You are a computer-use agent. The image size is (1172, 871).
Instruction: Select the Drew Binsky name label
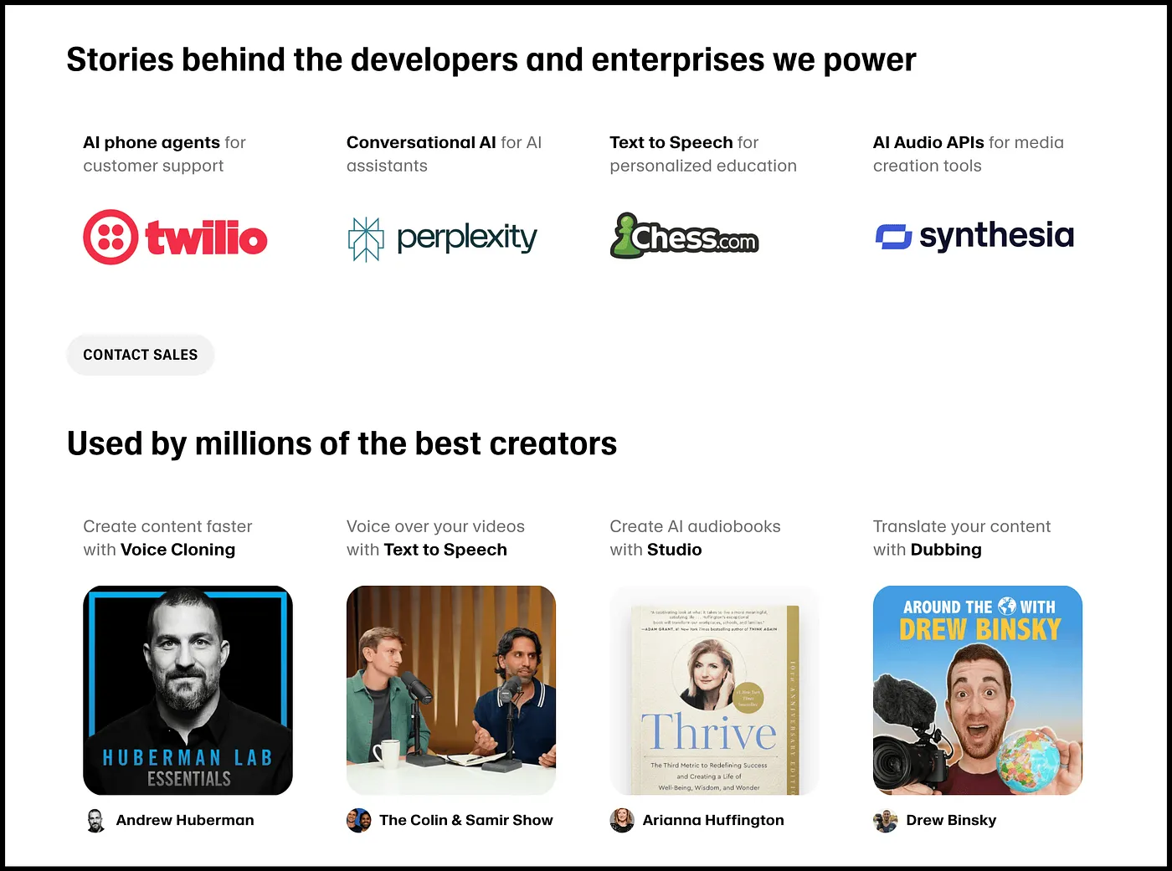[x=951, y=820]
